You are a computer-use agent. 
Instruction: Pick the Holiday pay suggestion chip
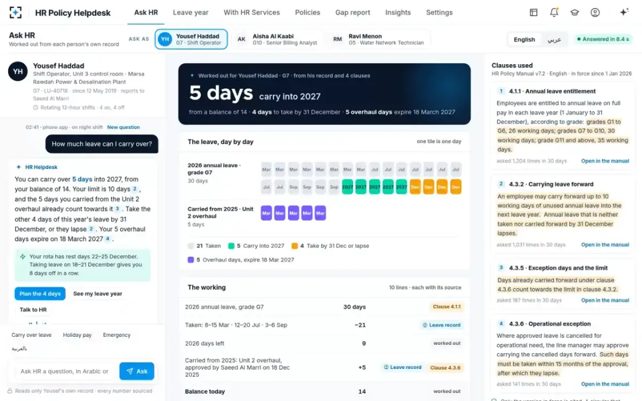tap(78, 335)
